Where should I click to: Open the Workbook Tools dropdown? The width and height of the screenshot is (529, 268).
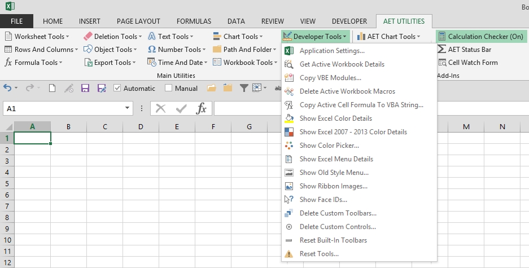[245, 63]
